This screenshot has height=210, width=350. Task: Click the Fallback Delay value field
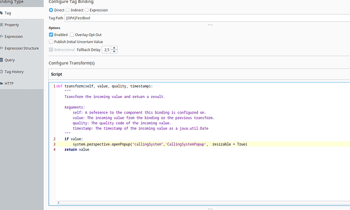(107, 50)
